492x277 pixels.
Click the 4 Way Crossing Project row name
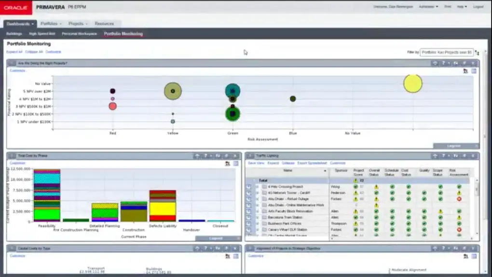click(x=285, y=187)
